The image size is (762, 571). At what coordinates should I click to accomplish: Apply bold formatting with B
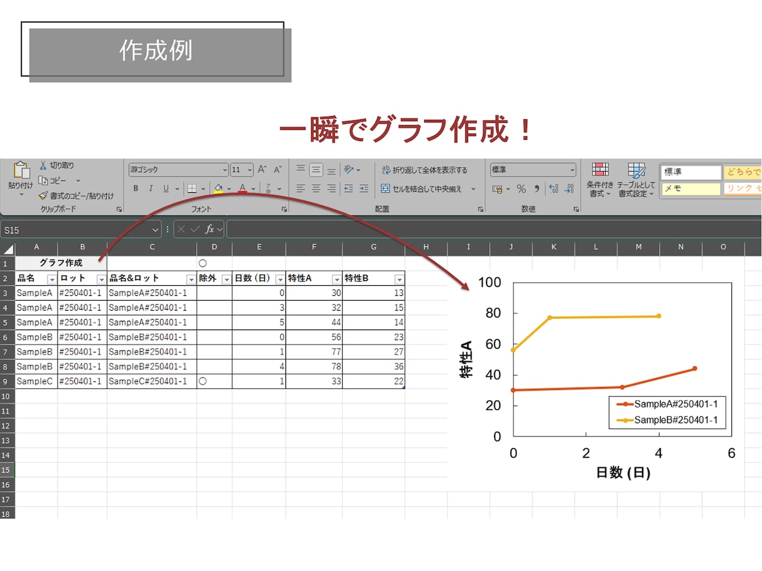pos(136,188)
